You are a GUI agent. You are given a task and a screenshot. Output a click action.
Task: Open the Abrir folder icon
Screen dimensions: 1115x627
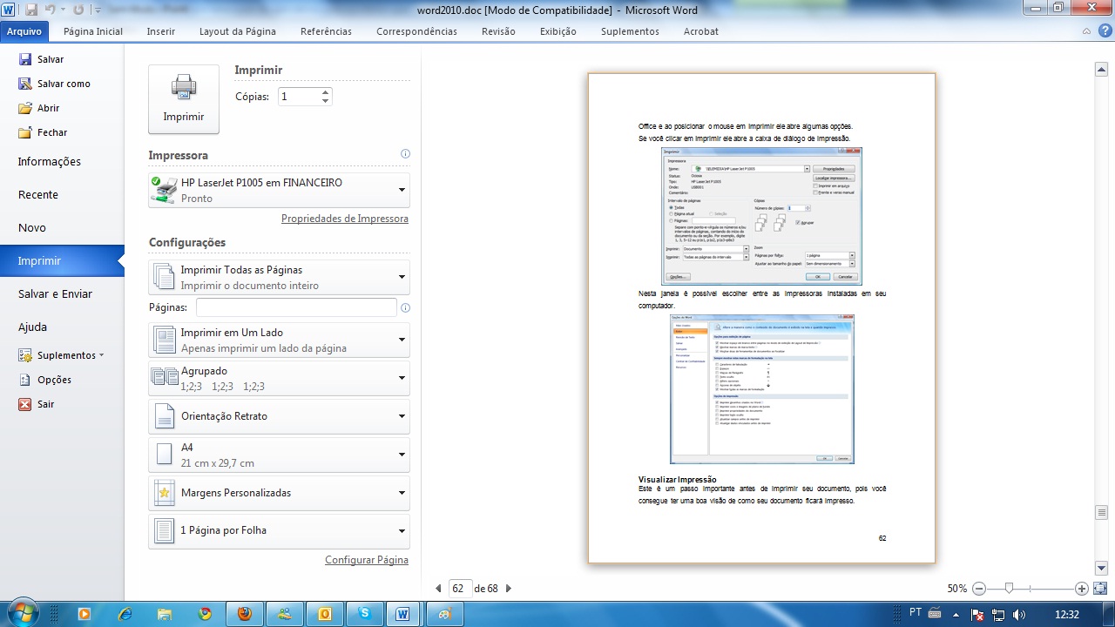click(x=25, y=108)
